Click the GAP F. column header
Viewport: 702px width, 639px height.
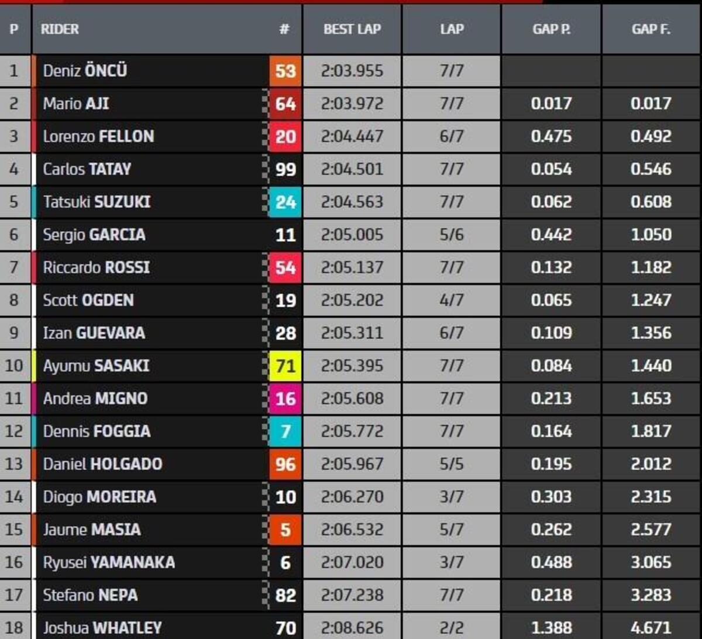tap(651, 29)
